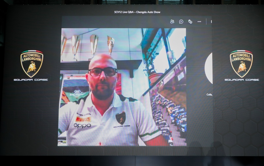
Task: Open the meeting participants panel
Action: point(172,21)
